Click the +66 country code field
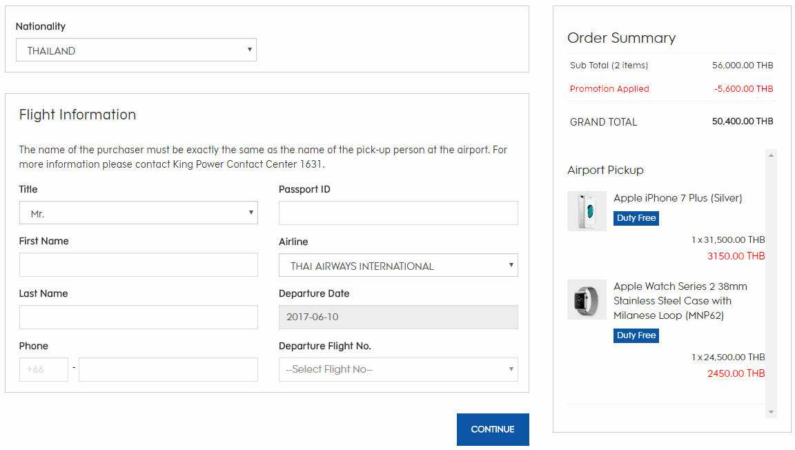795x450 pixels. click(43, 369)
